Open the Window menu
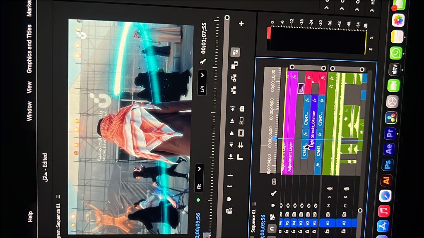Screen dimensions: 424x238 (29, 112)
